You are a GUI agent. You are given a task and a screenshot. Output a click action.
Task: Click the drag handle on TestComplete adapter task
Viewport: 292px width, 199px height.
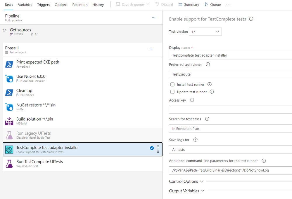[x=158, y=149]
